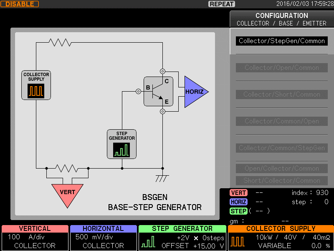Click the gm readout line
The height and width of the screenshot is (251, 334).
click(259, 221)
